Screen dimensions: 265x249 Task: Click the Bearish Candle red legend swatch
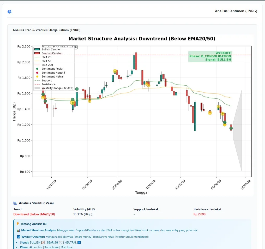point(37,53)
